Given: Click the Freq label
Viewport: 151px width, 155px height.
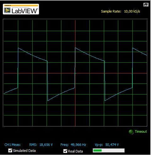Looking at the screenshot, I should click(x=64, y=145).
